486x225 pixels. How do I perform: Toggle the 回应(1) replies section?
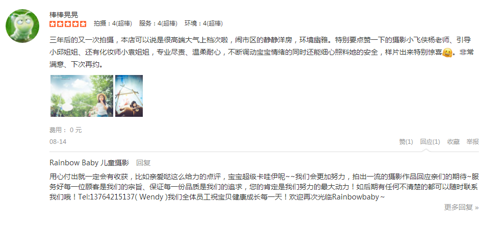(x=430, y=142)
